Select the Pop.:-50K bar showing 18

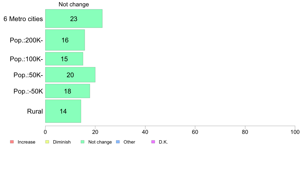click(68, 91)
